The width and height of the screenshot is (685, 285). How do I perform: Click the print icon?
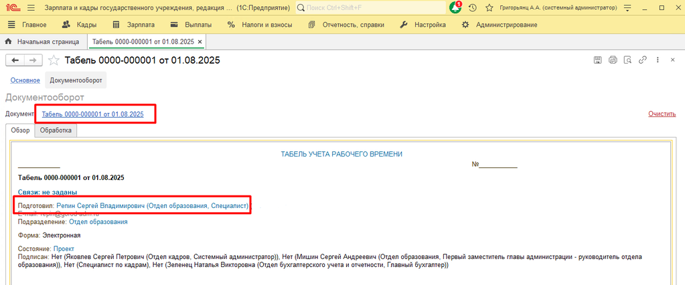pos(612,60)
